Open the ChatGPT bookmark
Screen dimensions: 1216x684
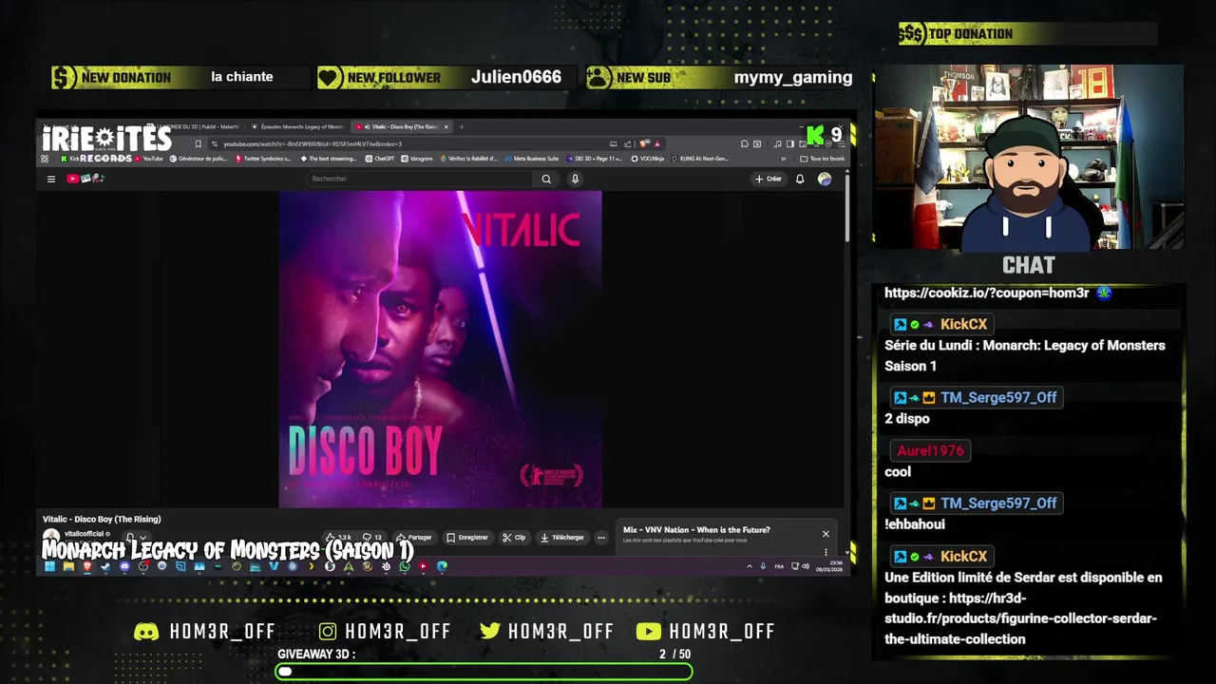click(379, 159)
